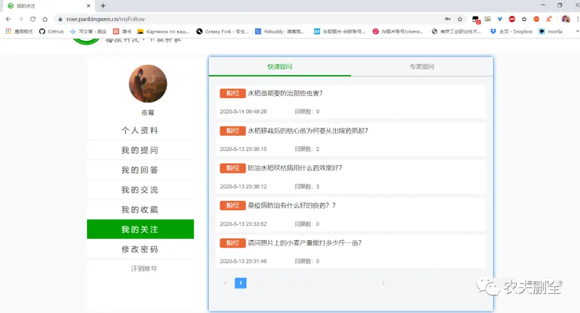
Task: Click the username 夜幕
Action: tap(148, 113)
